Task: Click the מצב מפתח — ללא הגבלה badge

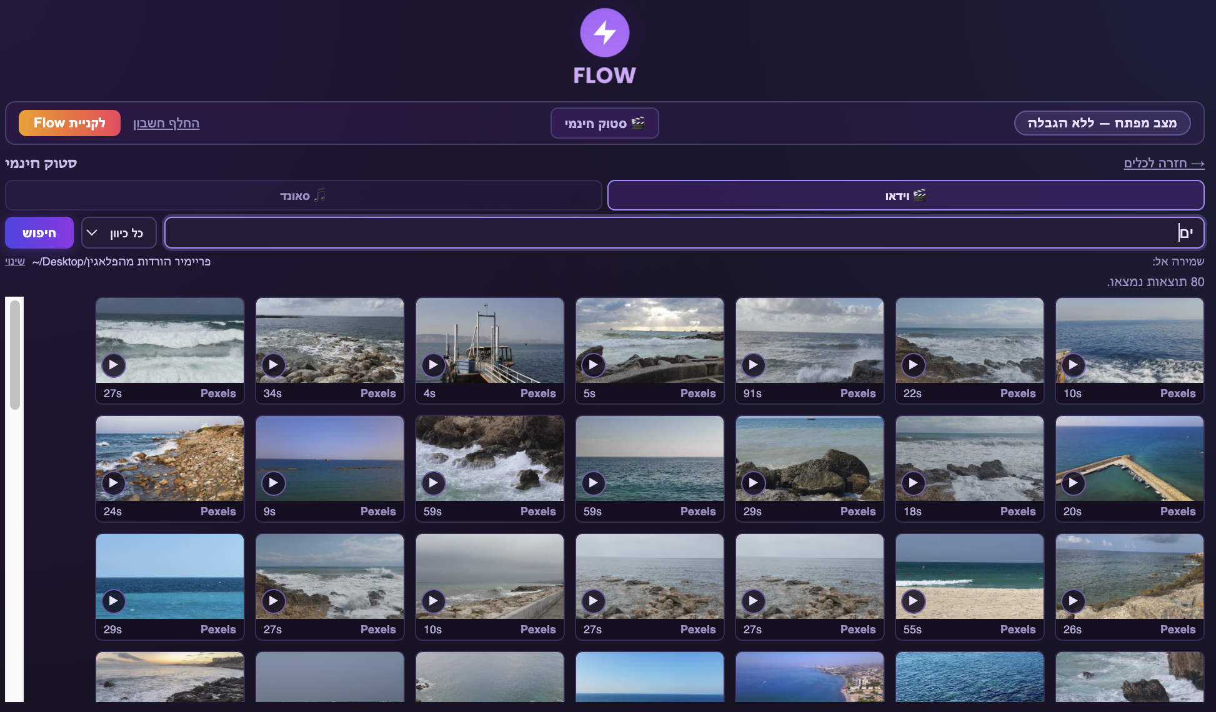Action: point(1102,123)
